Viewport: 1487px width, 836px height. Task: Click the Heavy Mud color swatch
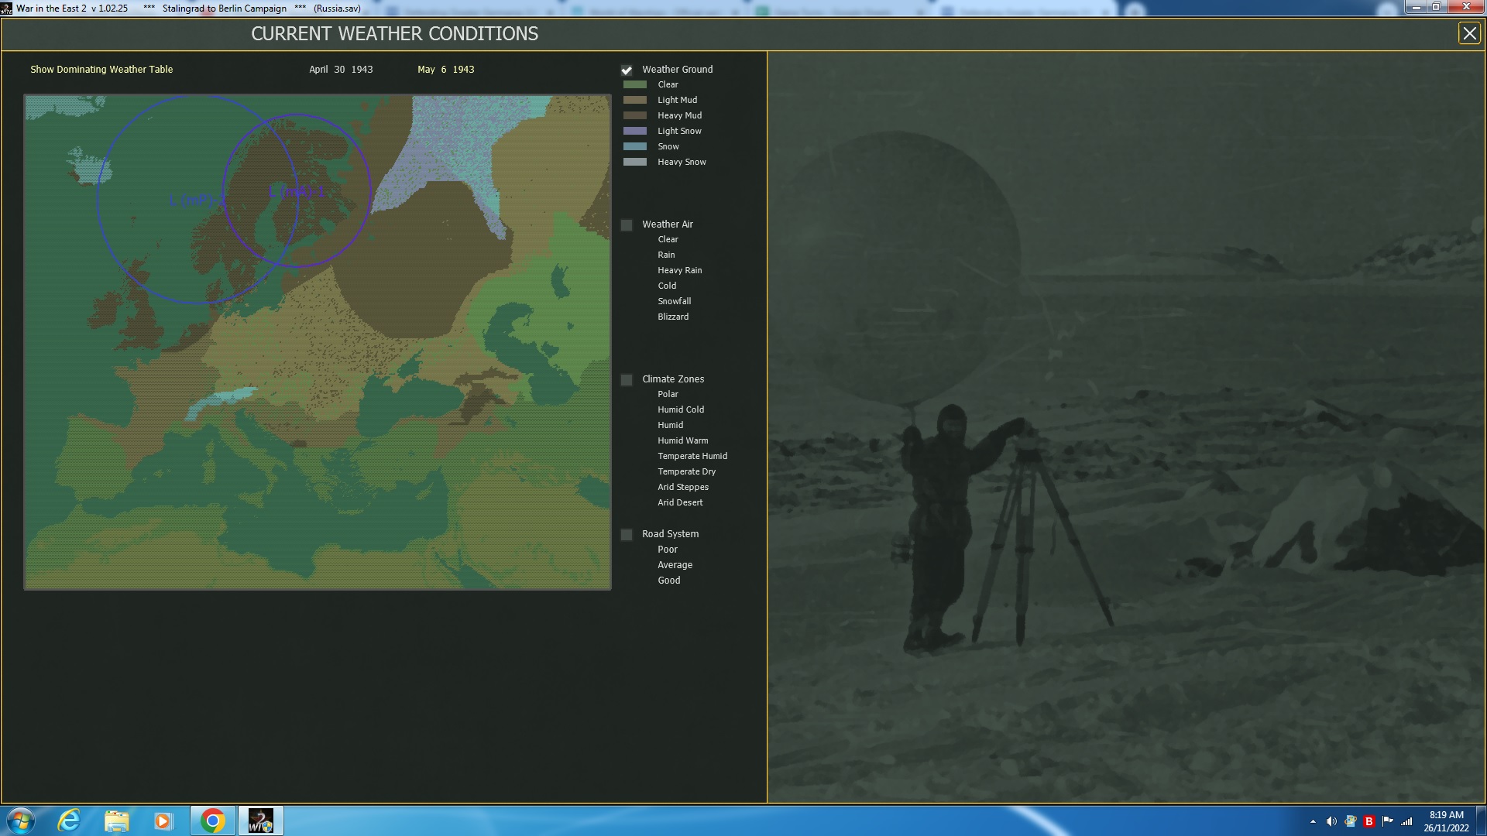(635, 116)
